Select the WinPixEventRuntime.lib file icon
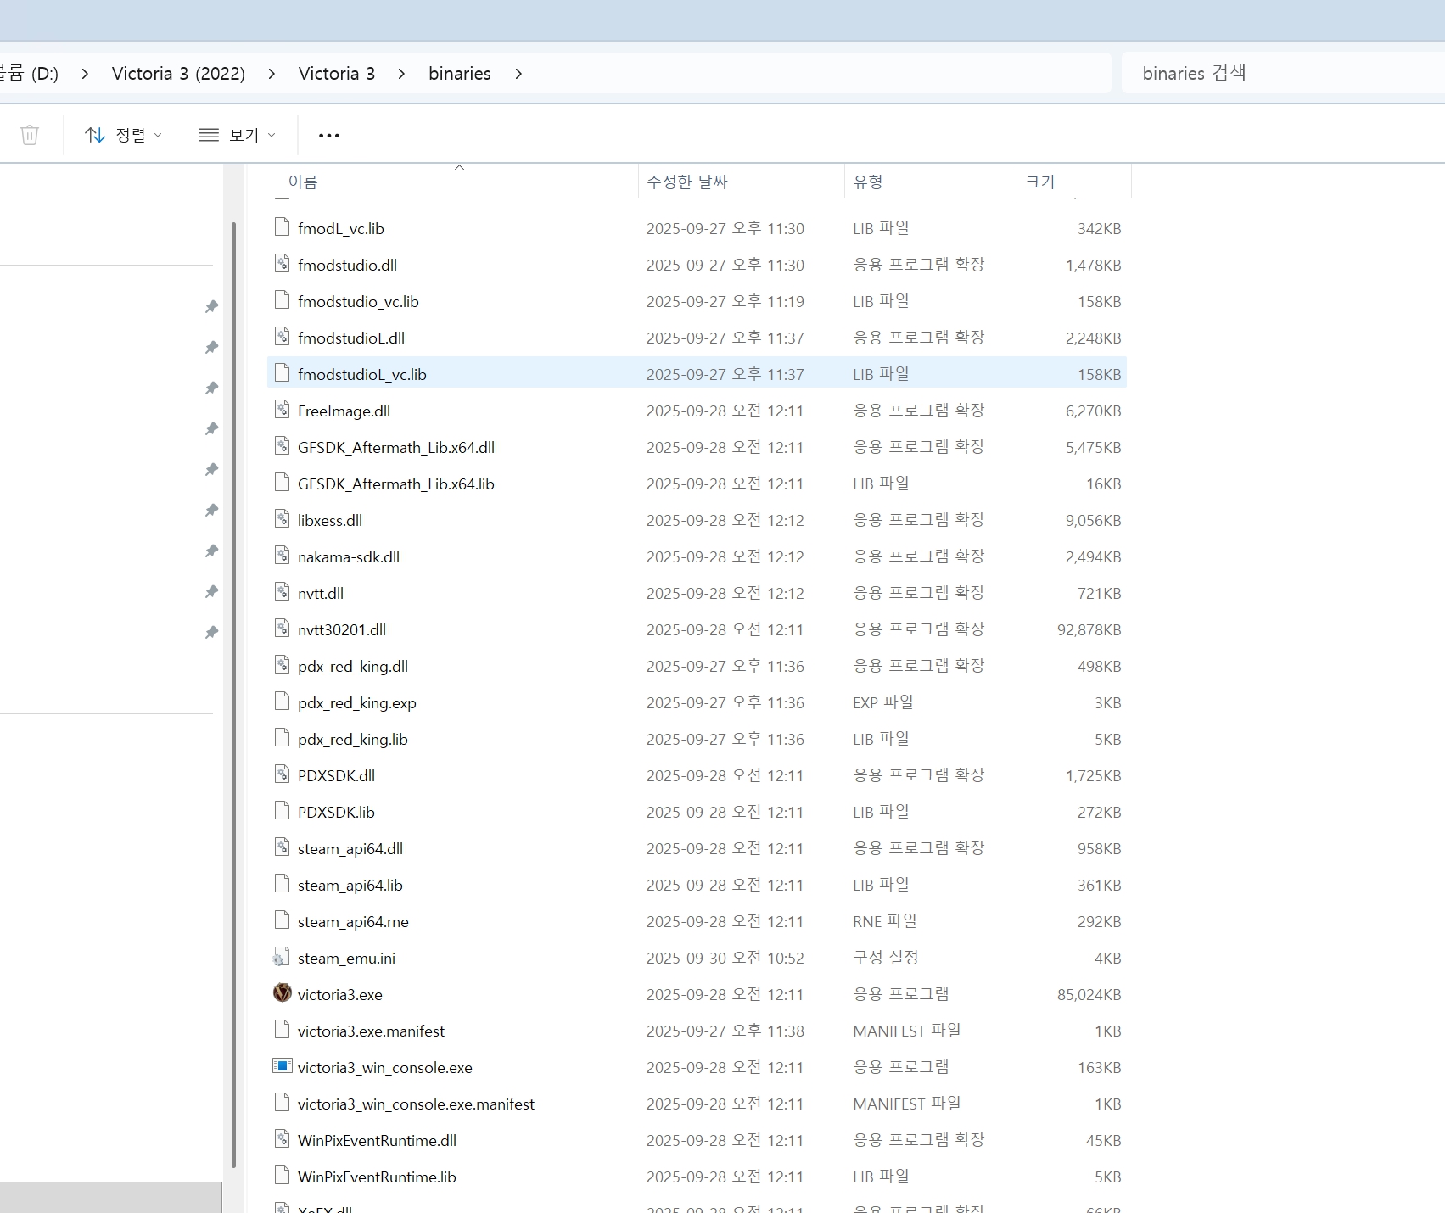This screenshot has width=1445, height=1213. coord(282,1176)
